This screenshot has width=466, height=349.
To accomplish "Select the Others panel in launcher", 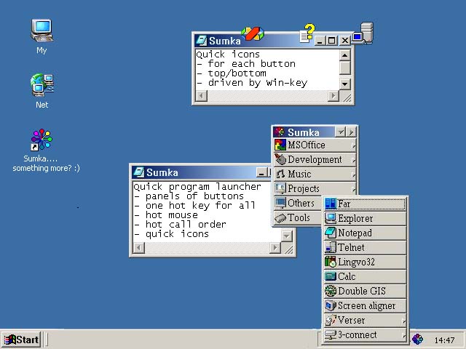I will [x=298, y=204].
